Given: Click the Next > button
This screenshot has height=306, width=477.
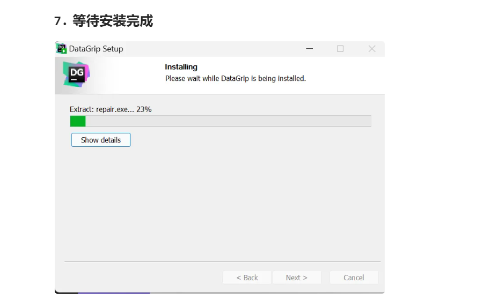Looking at the screenshot, I should [297, 278].
